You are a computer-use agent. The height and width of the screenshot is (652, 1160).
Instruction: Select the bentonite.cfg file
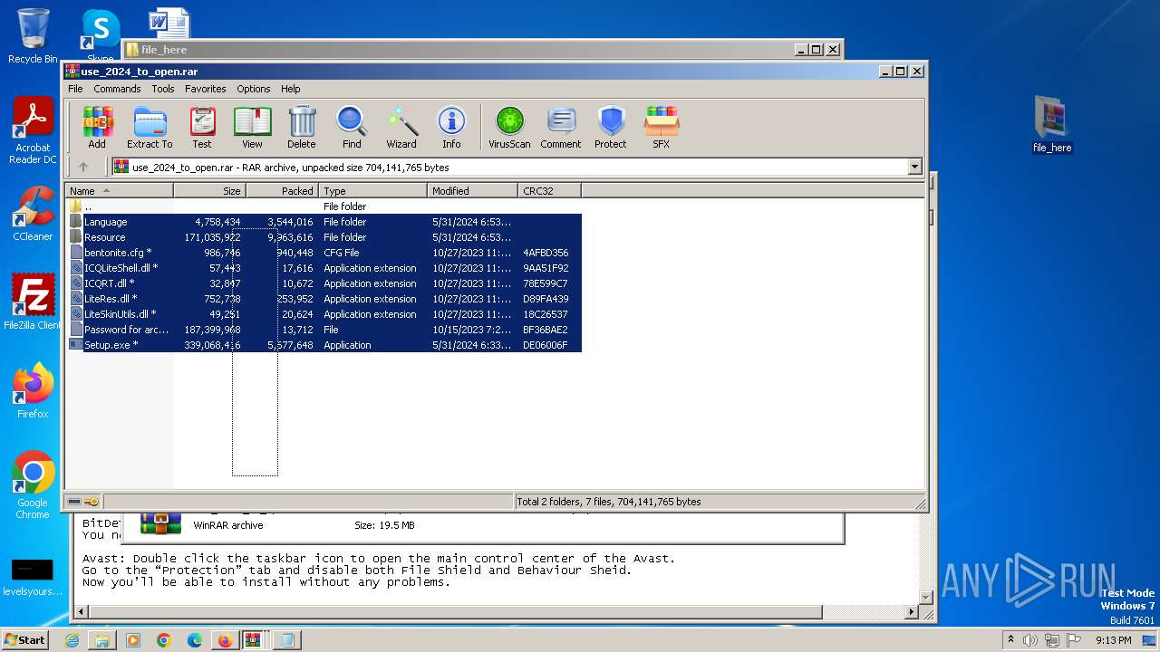point(324,253)
